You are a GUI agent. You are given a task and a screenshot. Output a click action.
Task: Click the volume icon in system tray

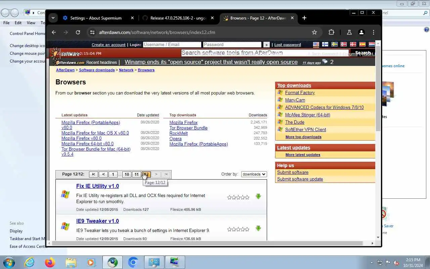pyautogui.click(x=396, y=263)
